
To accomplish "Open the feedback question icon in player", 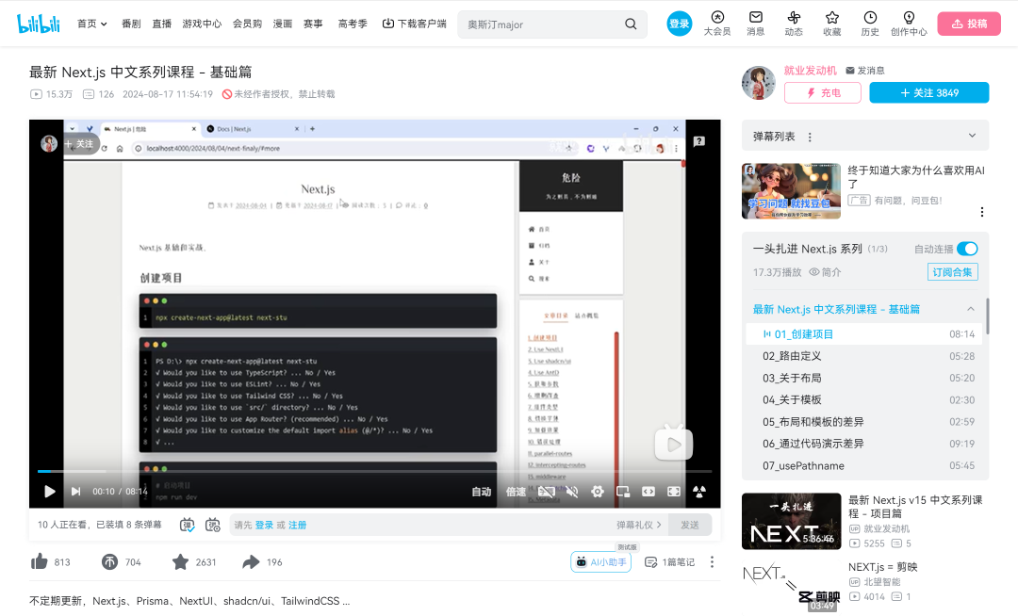I will (x=699, y=141).
